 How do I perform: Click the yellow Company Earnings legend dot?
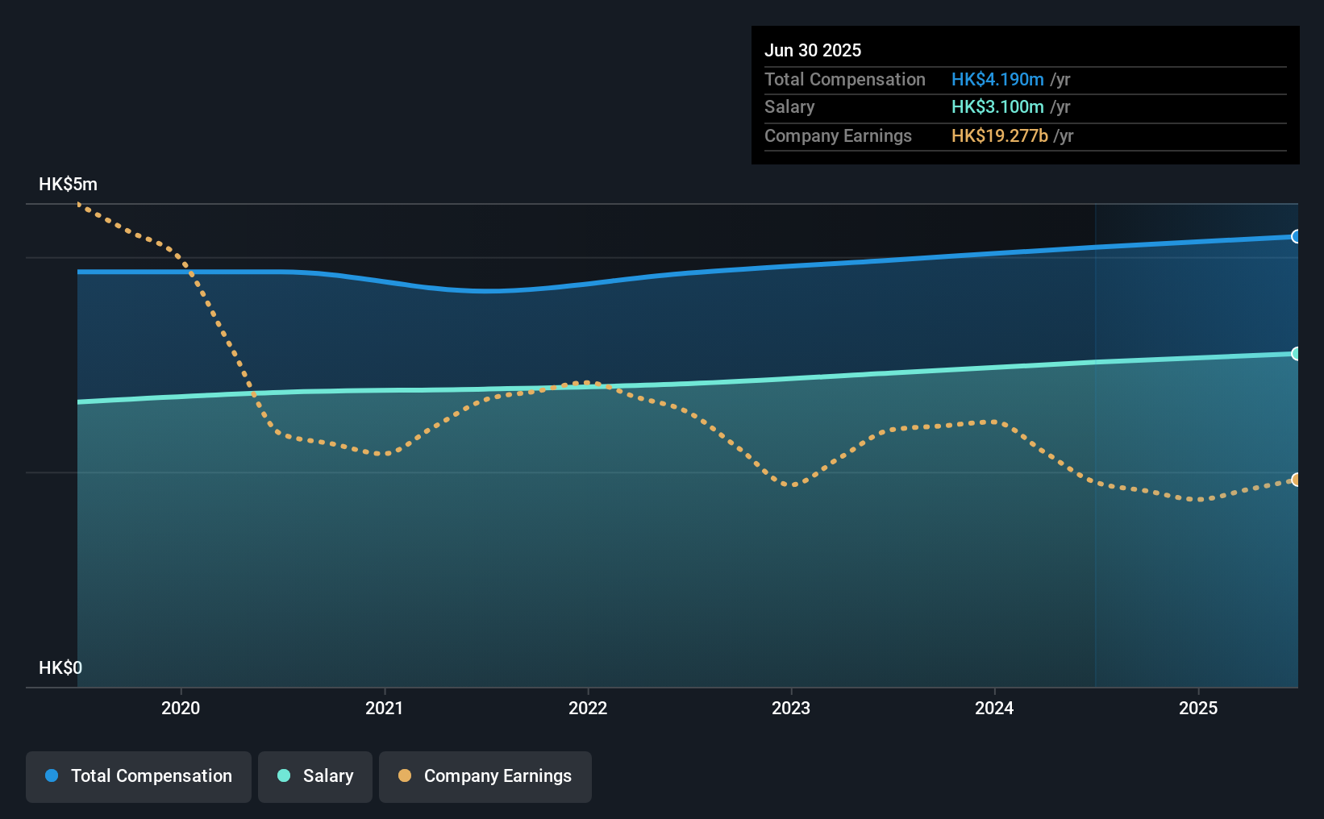[404, 775]
